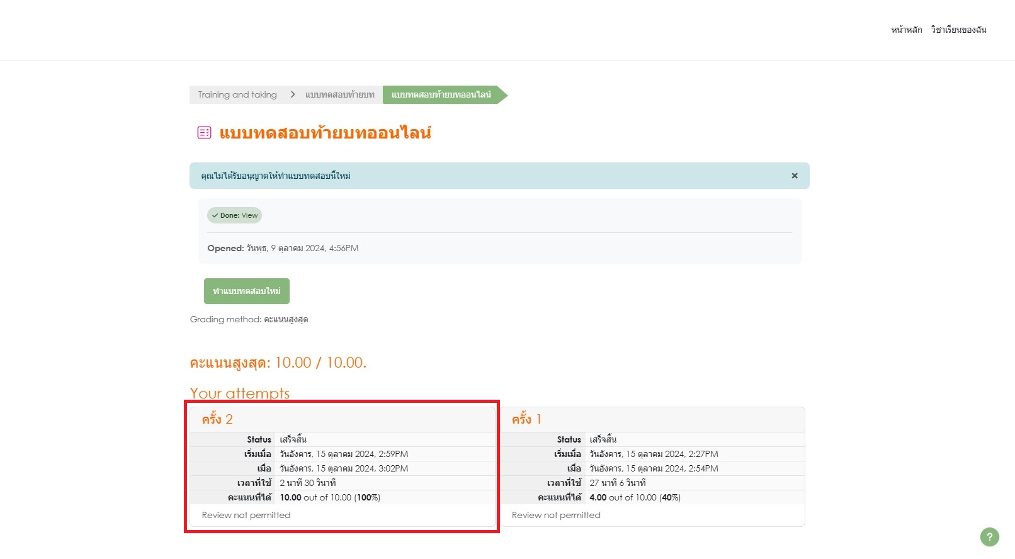The width and height of the screenshot is (1015, 559).
Task: Open the แบบทดสอบท้ายบท breadcrumb link
Action: click(x=339, y=94)
